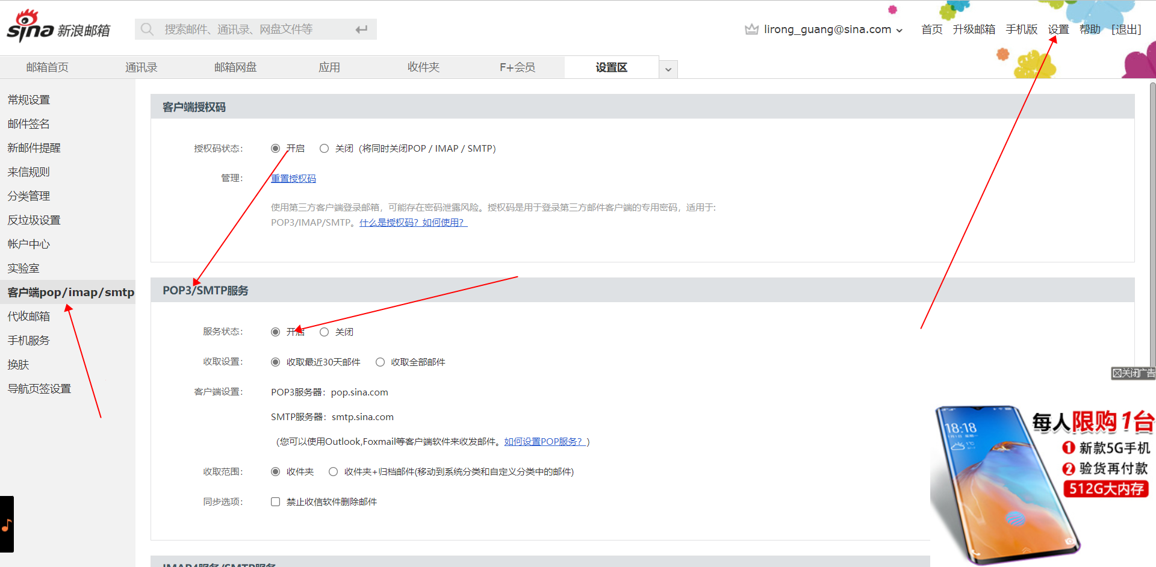Open 代收邮箱 in sidebar
This screenshot has height=567, width=1156.
29,317
